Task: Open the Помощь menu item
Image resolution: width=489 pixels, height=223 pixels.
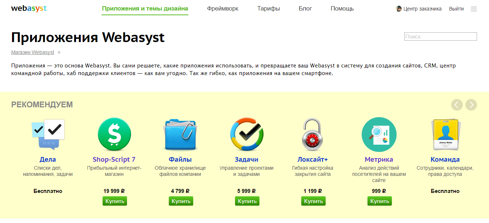Action: (342, 9)
